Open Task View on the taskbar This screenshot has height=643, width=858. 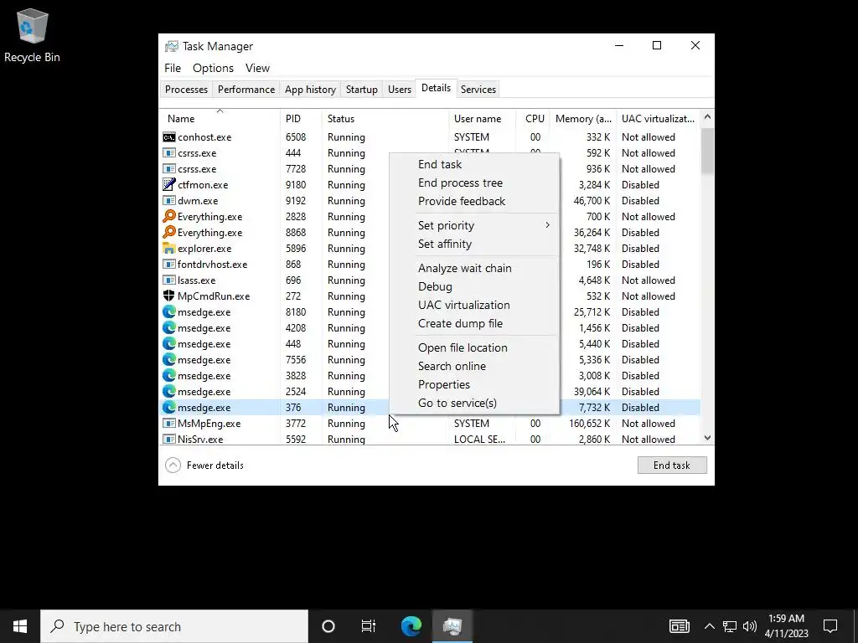point(369,626)
